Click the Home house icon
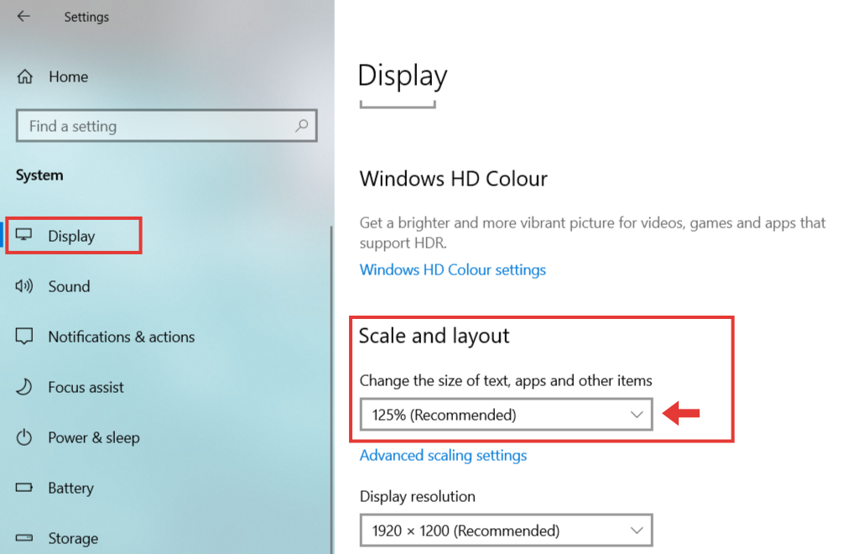The width and height of the screenshot is (859, 554). [x=24, y=76]
